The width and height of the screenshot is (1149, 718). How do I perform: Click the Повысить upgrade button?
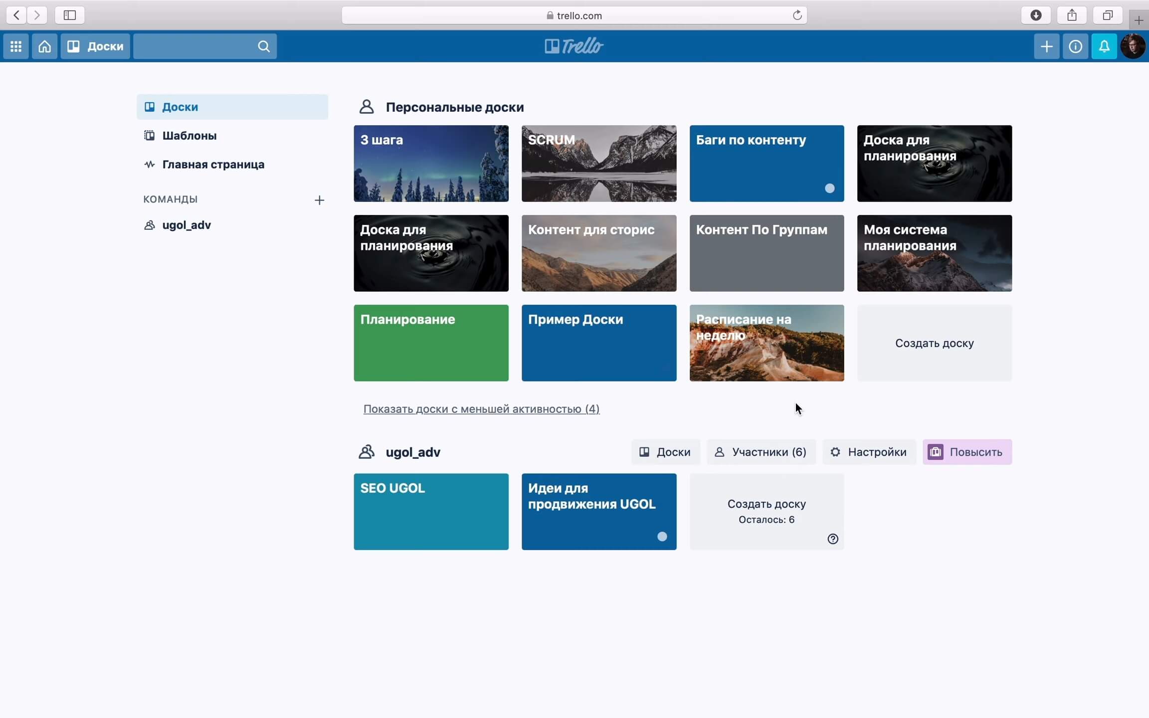coord(967,452)
